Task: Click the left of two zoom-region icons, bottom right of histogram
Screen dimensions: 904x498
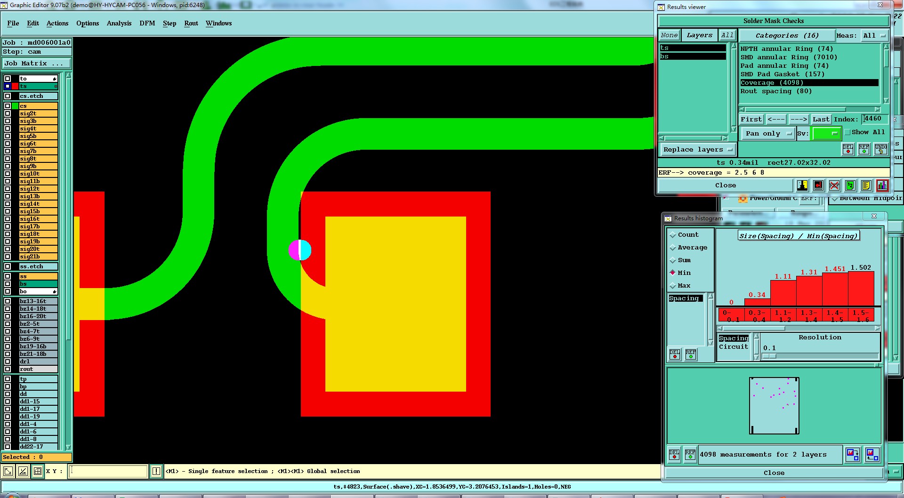Action: click(853, 455)
